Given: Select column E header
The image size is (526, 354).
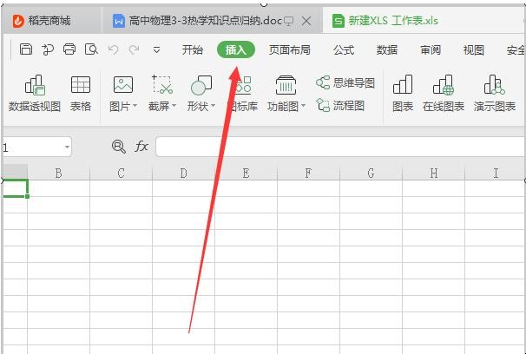Looking at the screenshot, I should 246,173.
